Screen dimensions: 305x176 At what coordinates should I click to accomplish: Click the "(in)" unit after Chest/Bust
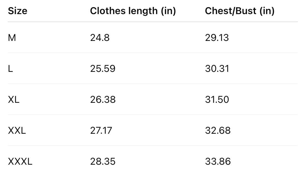pos(267,11)
